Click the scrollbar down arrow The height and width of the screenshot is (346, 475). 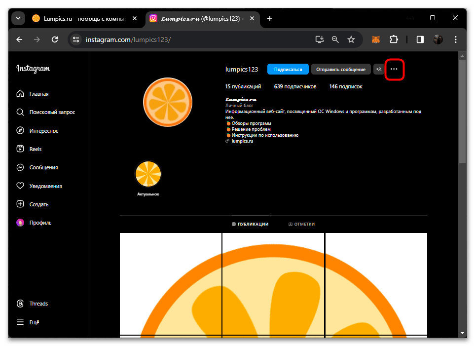[x=462, y=333]
